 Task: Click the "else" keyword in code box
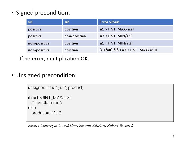(32, 108)
